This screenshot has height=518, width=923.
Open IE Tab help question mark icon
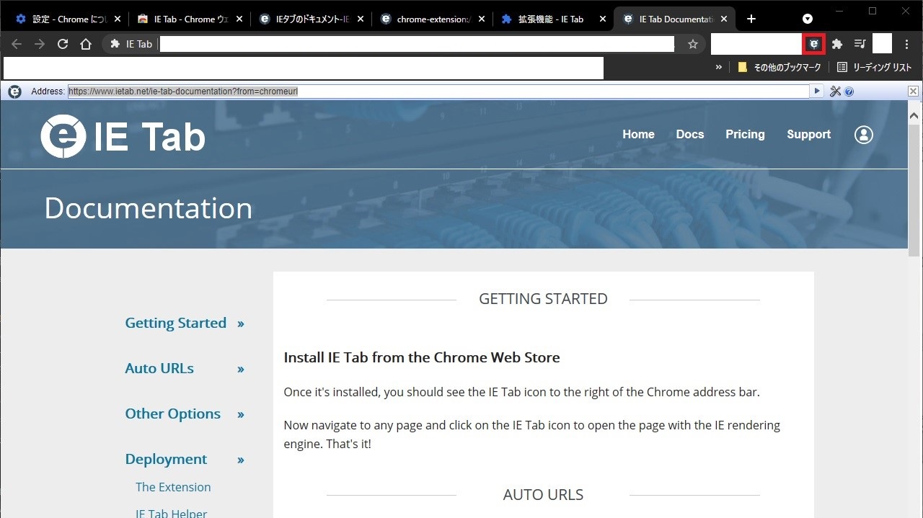pyautogui.click(x=849, y=91)
